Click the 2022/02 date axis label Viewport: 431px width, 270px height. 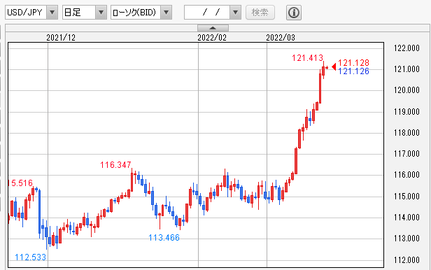tap(212, 38)
